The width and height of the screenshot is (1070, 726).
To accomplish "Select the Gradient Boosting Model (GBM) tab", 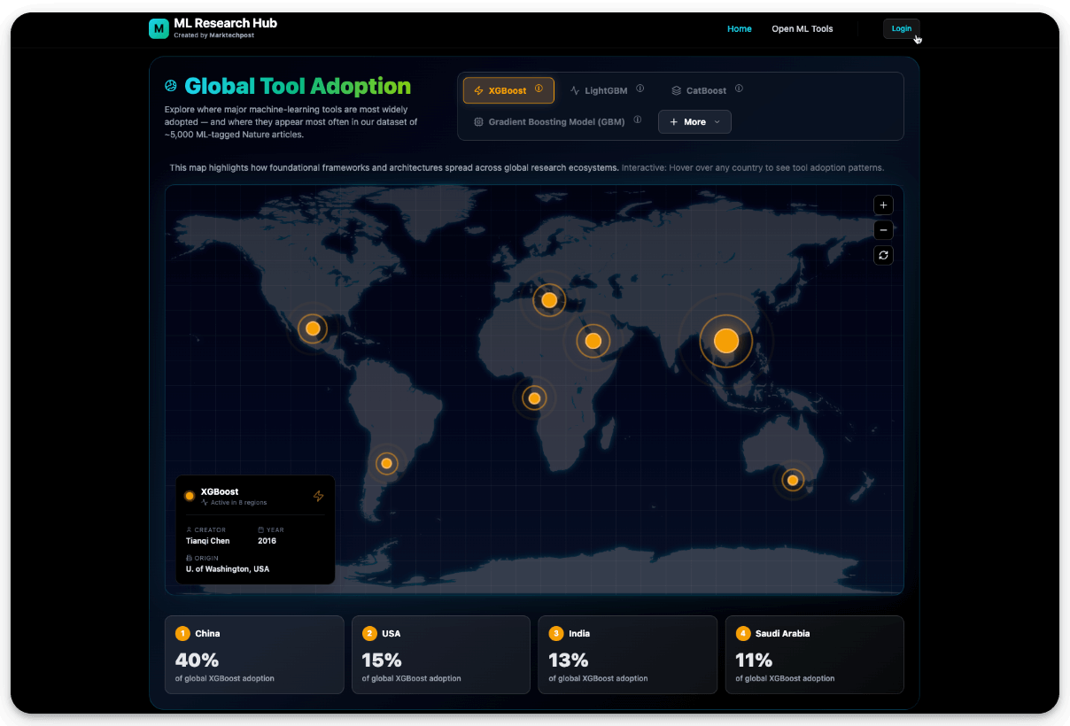I will [x=558, y=121].
